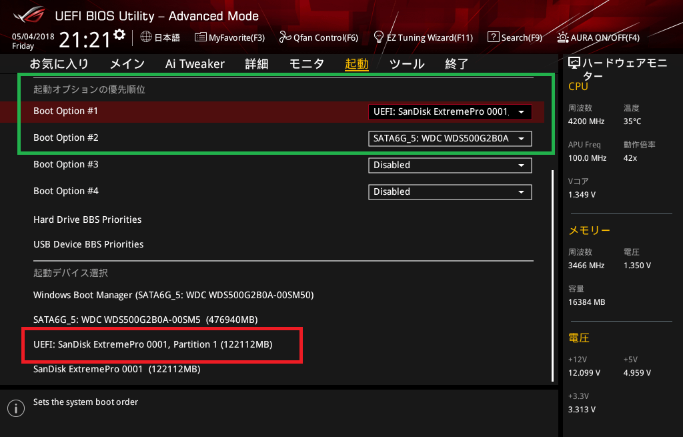683x437 pixels.
Task: Click the globe language icon
Action: pos(146,37)
